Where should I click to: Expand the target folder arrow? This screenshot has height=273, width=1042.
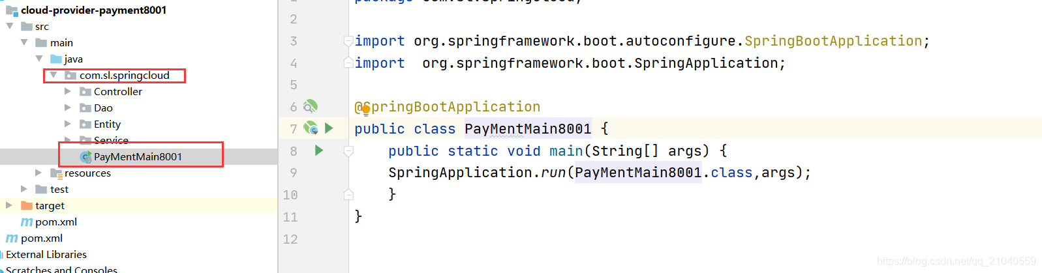pyautogui.click(x=9, y=205)
